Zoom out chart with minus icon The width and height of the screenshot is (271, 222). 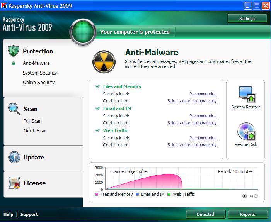(x=256, y=196)
